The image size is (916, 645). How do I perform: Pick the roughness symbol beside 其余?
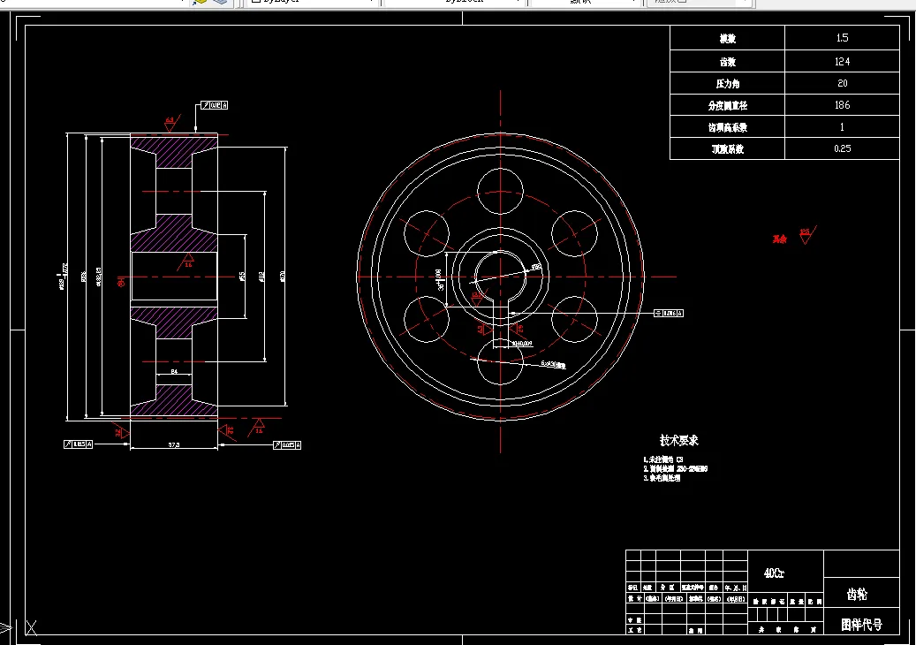(x=806, y=235)
